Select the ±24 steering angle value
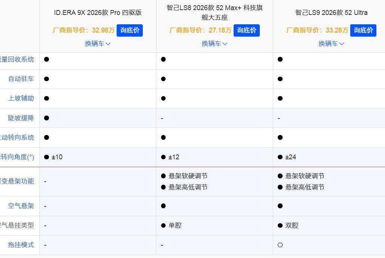 (x=290, y=157)
